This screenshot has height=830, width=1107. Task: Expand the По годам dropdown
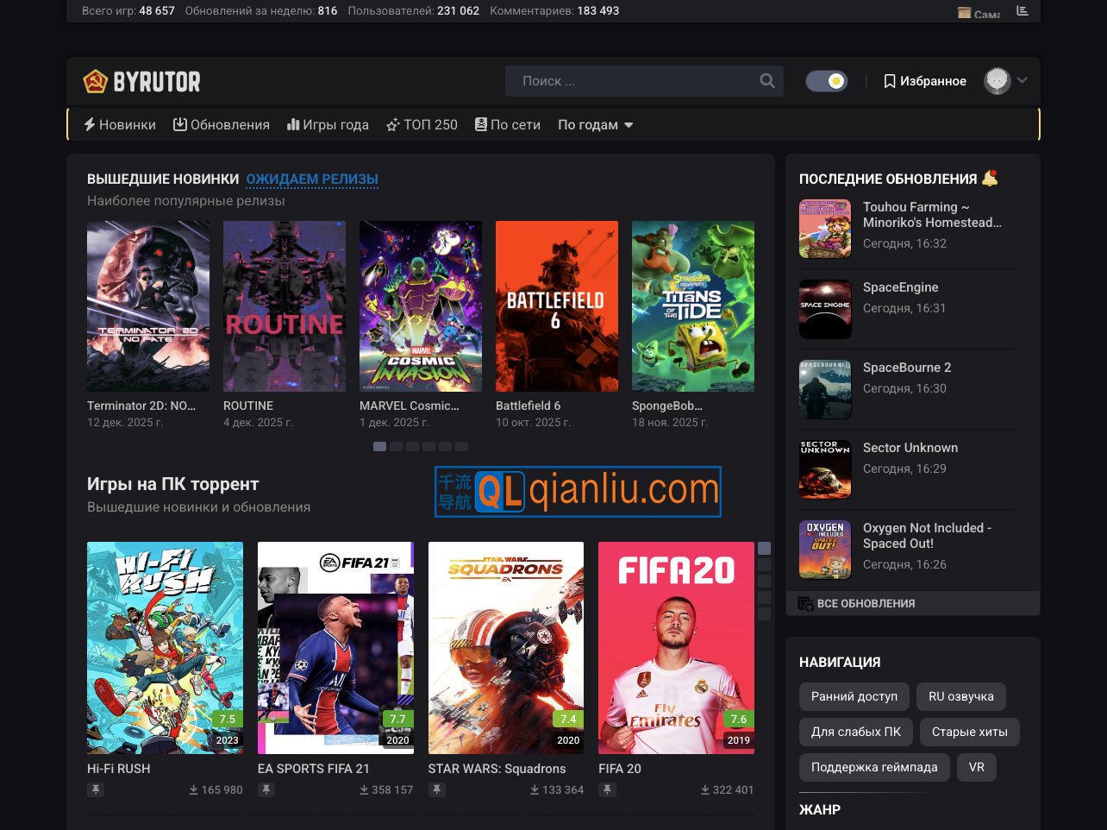(x=595, y=125)
